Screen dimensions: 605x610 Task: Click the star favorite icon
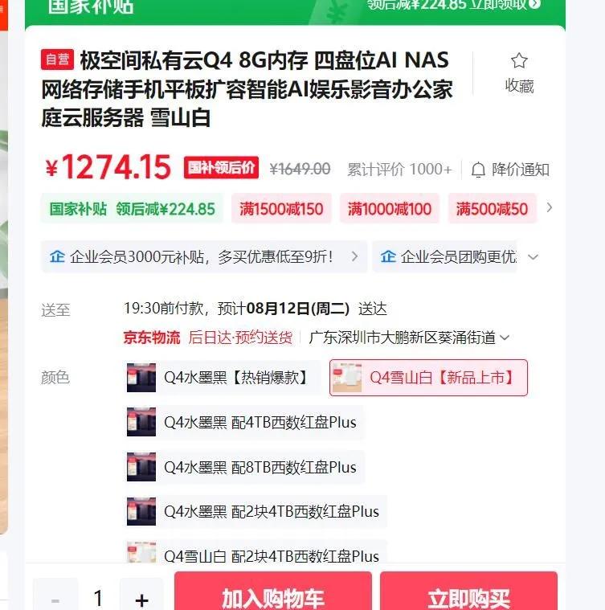(x=519, y=61)
